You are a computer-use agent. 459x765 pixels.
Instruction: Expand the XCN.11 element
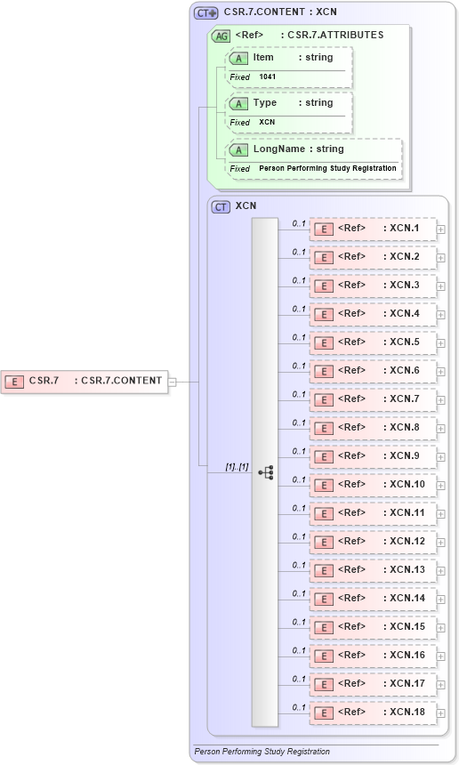pyautogui.click(x=440, y=514)
